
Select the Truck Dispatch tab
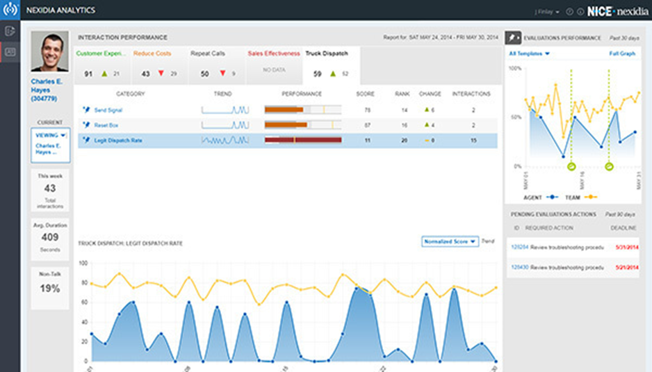[x=332, y=65]
